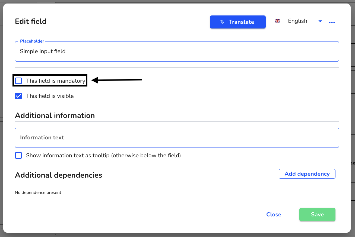Open the English language dropdown
Screen dimensions: 355x237
click(300, 21)
